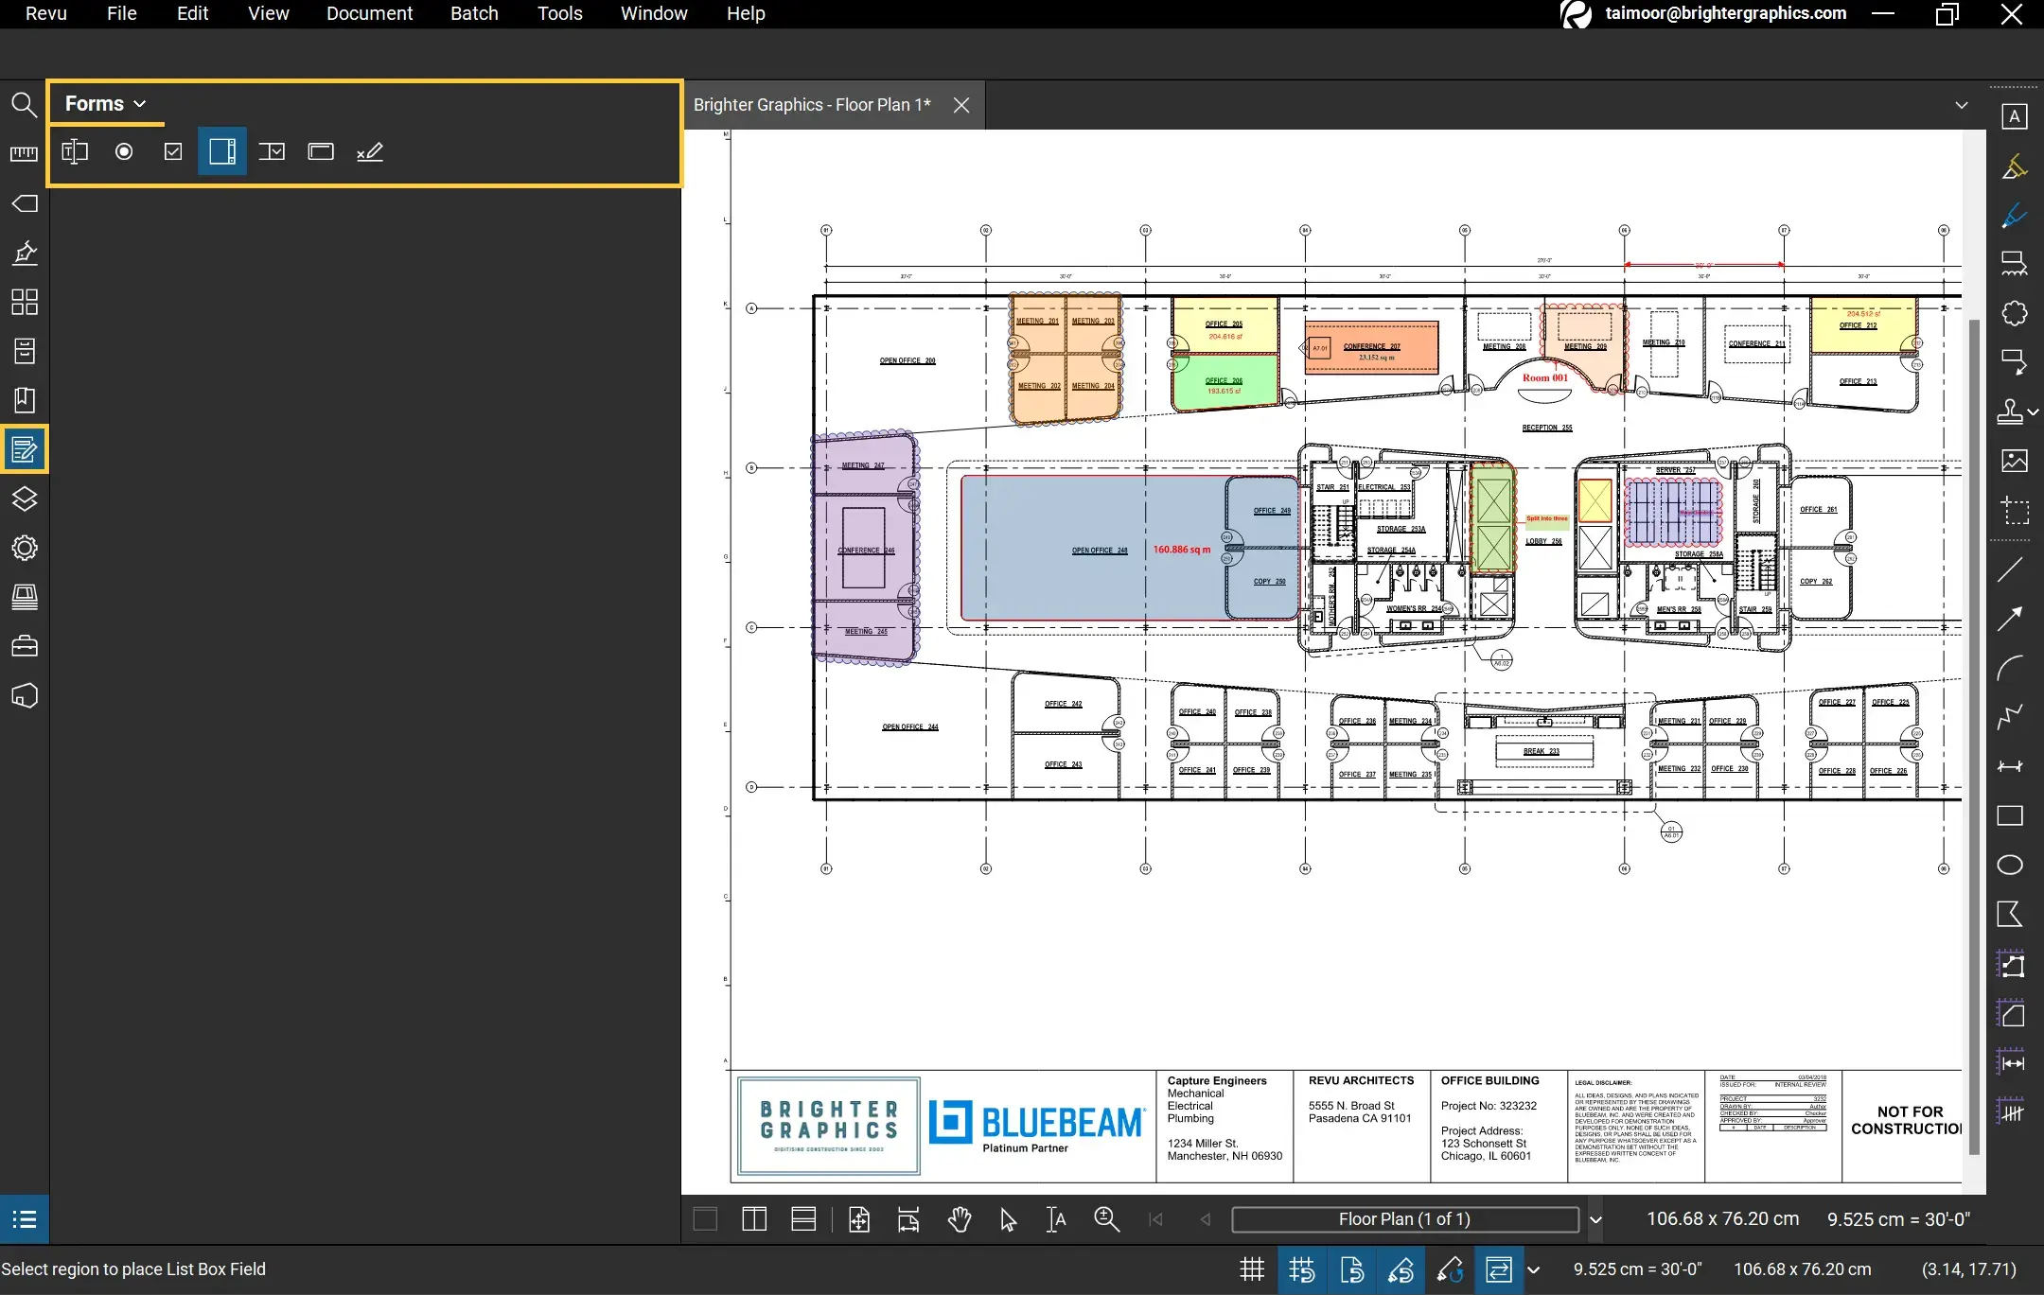Open the File menu

[x=122, y=13]
